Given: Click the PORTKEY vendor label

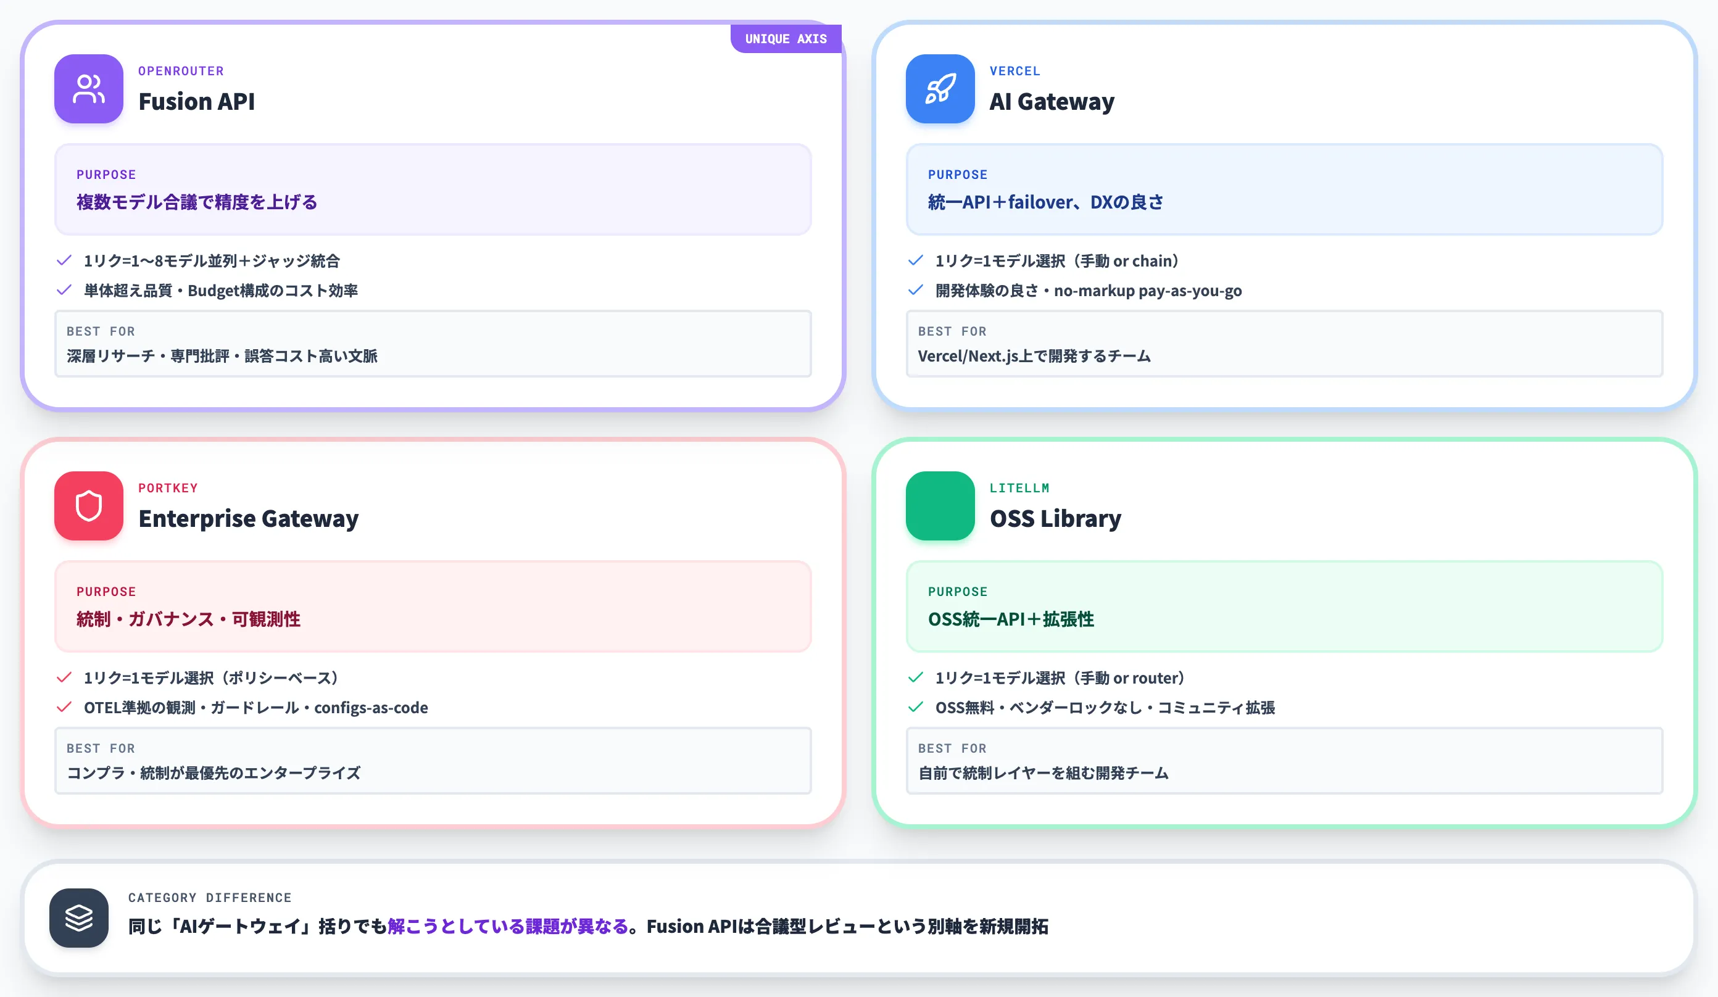Looking at the screenshot, I should [168, 488].
